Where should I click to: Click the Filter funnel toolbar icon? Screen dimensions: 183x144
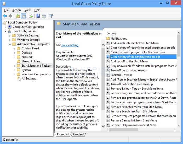coord(51,16)
